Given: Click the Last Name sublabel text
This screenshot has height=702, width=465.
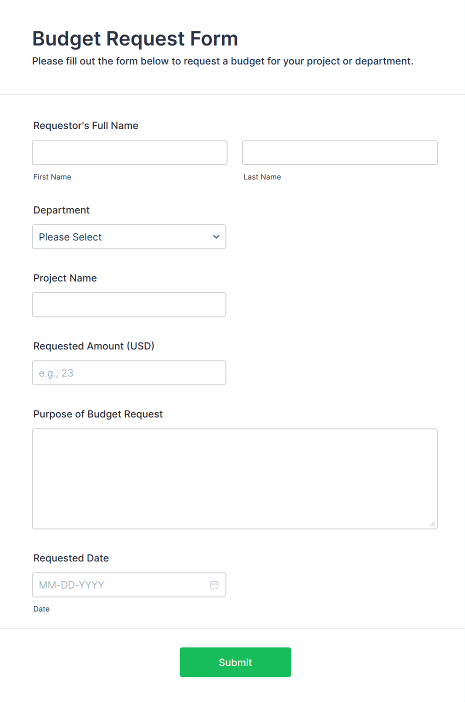Looking at the screenshot, I should click(262, 177).
